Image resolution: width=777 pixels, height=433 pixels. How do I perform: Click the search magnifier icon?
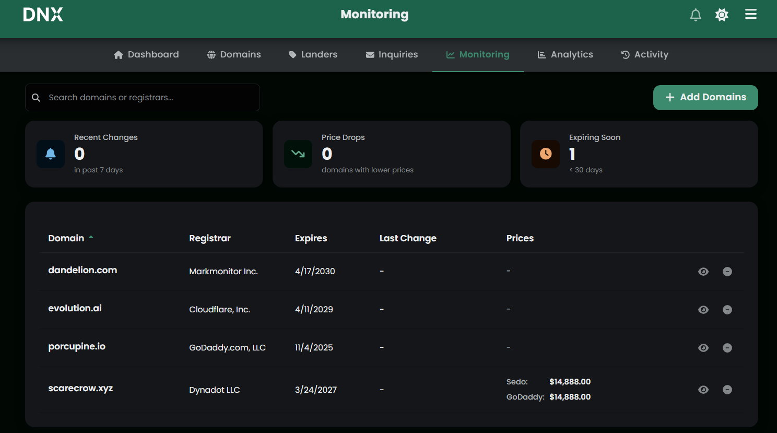[36, 97]
